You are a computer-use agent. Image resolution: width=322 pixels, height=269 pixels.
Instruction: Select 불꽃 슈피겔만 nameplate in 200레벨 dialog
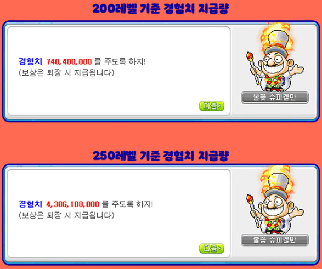click(275, 98)
